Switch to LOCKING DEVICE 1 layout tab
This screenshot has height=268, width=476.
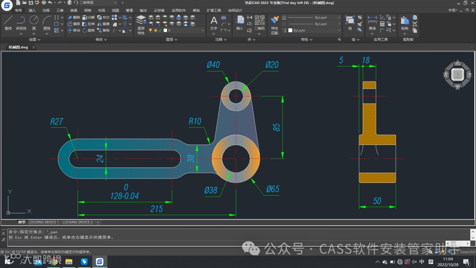[43, 222]
